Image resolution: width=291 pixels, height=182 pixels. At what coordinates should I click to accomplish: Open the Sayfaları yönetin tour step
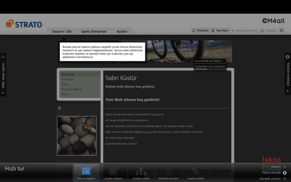tap(141, 171)
